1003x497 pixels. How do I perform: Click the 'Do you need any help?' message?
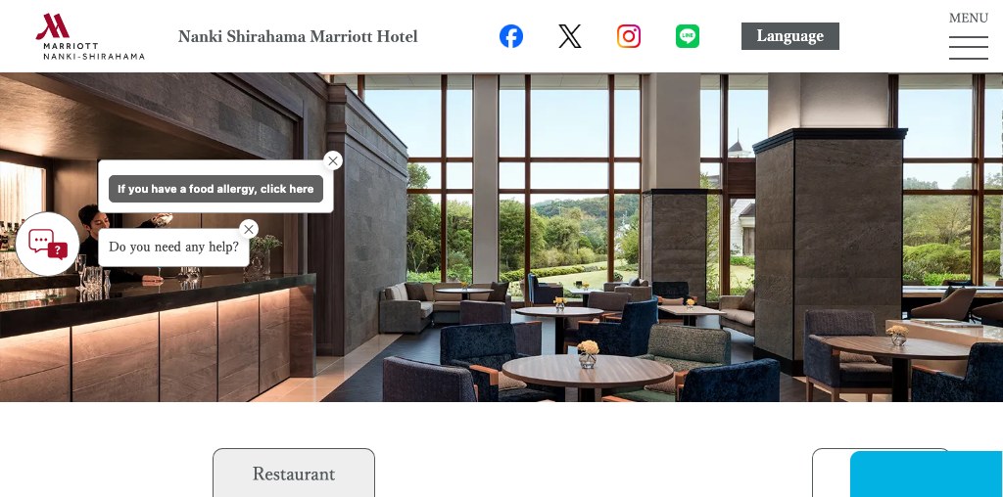tap(173, 248)
